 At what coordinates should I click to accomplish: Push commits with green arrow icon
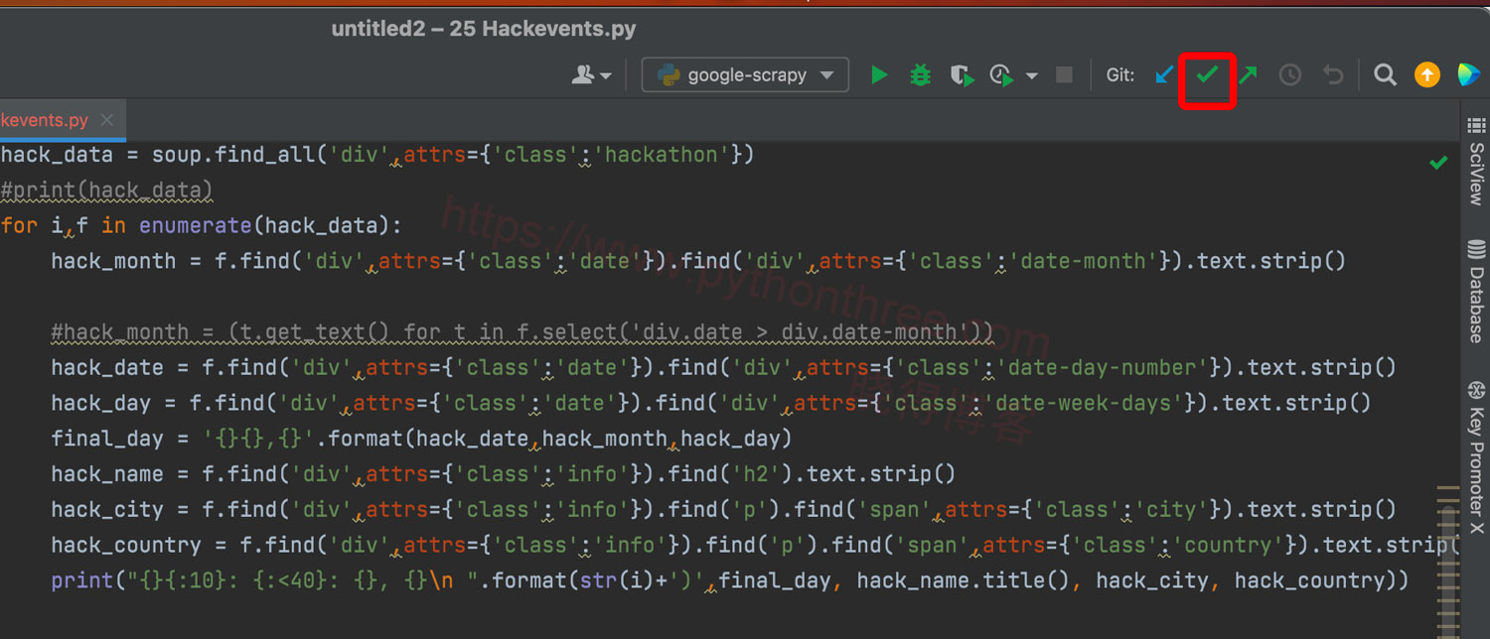click(x=1248, y=74)
